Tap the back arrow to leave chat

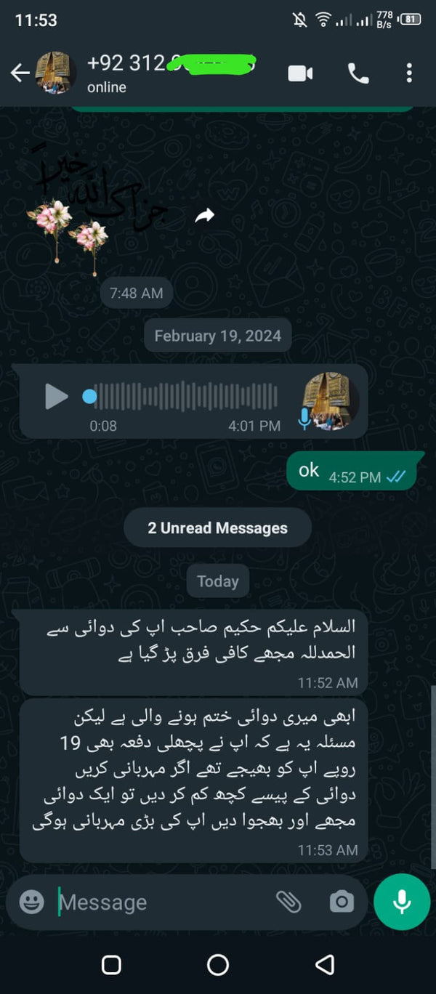[20, 72]
